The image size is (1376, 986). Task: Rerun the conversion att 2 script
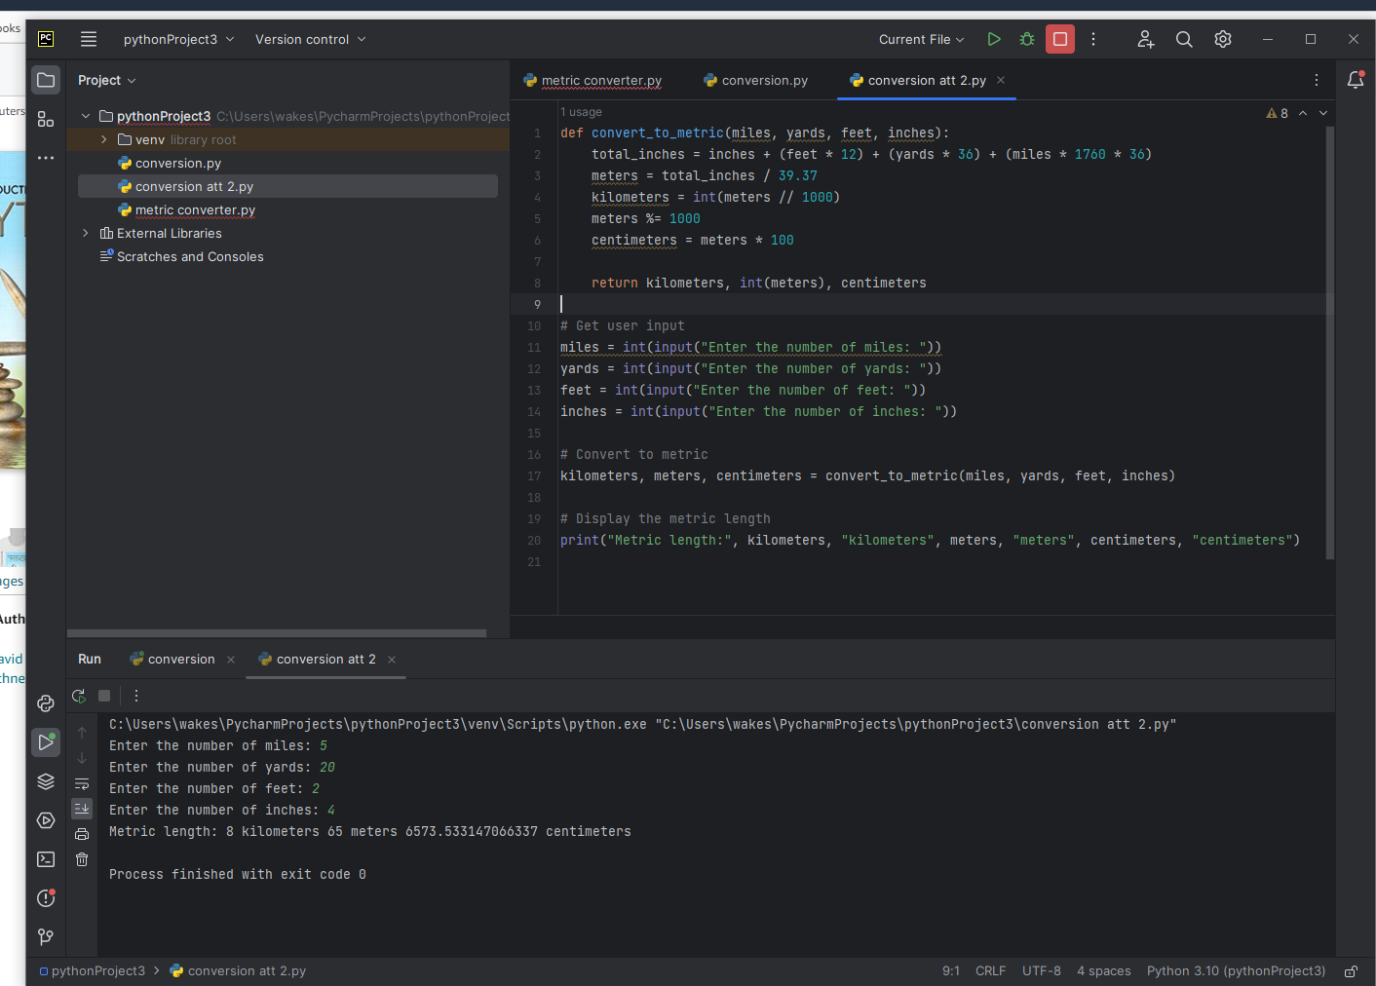click(x=79, y=696)
